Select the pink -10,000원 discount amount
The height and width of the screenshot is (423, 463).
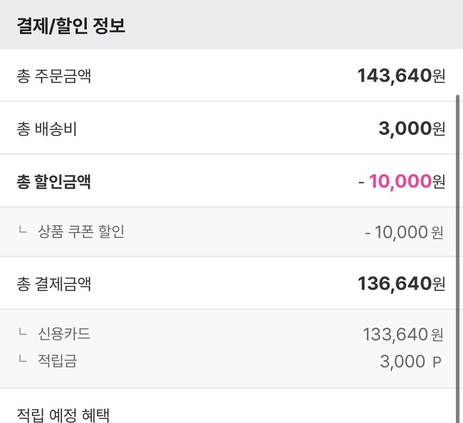[402, 181]
